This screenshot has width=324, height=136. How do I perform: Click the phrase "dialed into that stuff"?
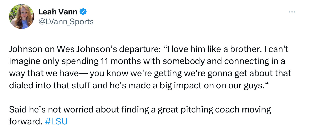tap(50, 85)
